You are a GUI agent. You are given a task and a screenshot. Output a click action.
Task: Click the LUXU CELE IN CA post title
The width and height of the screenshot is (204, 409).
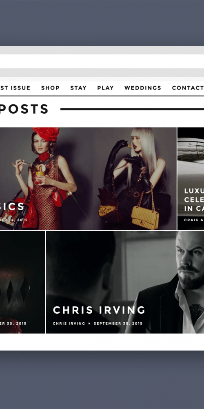(194, 200)
